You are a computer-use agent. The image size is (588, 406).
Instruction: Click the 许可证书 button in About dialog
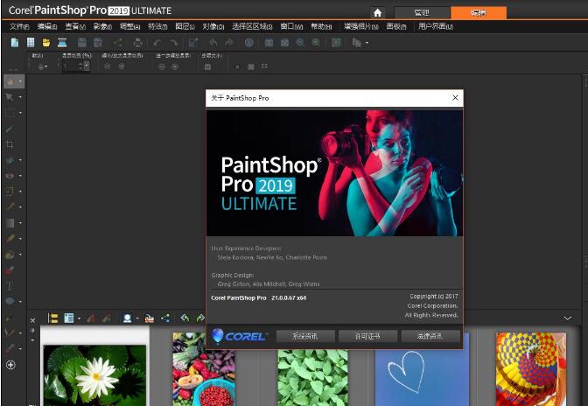point(367,336)
